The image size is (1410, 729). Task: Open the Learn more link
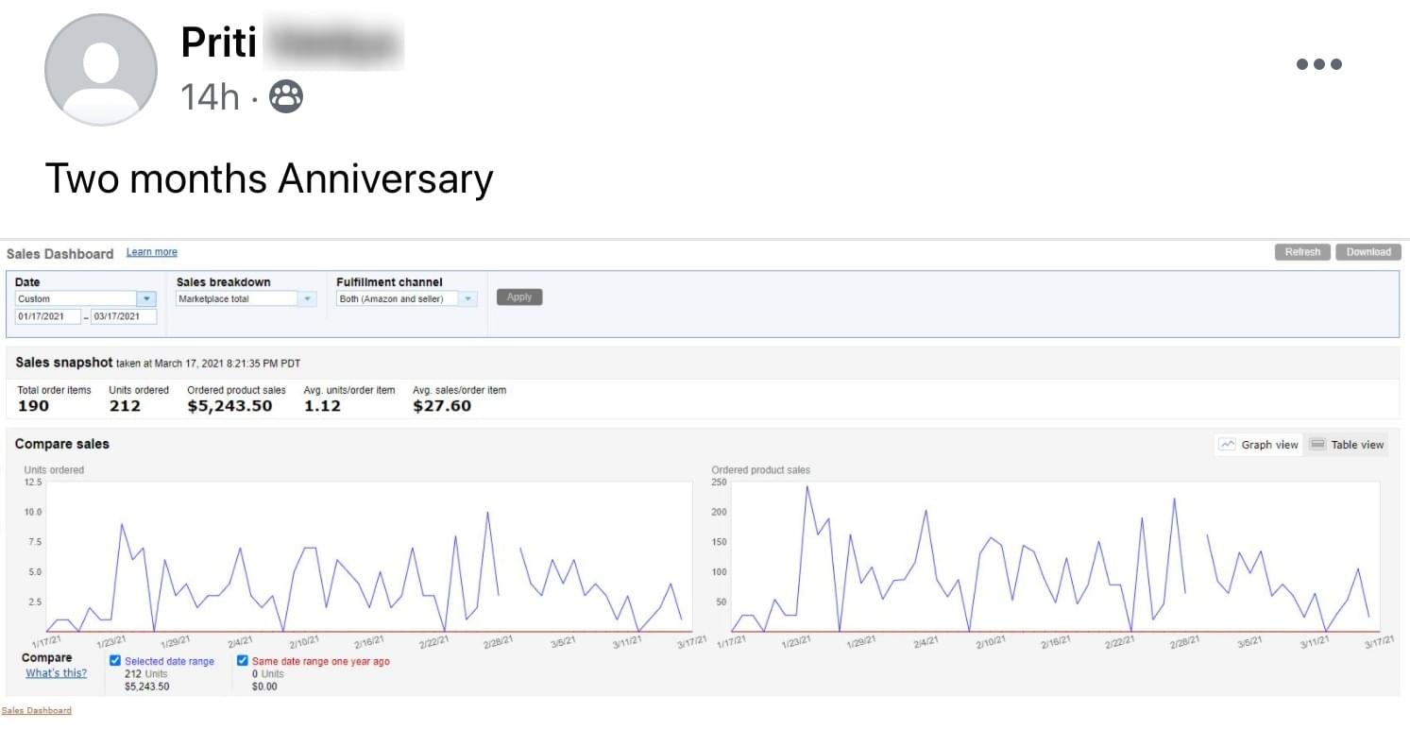point(152,252)
